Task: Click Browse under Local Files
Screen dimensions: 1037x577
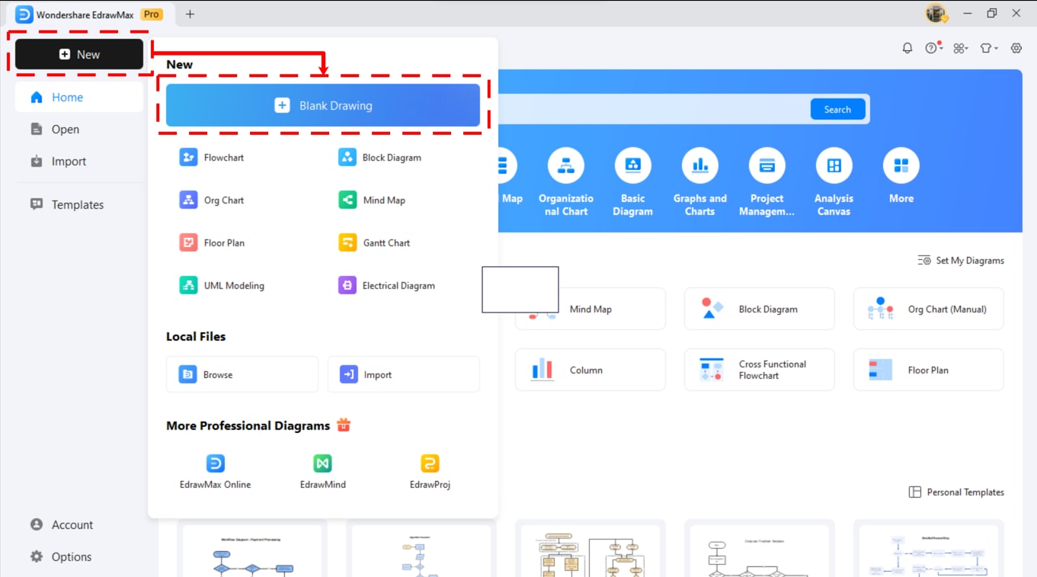Action: click(242, 374)
